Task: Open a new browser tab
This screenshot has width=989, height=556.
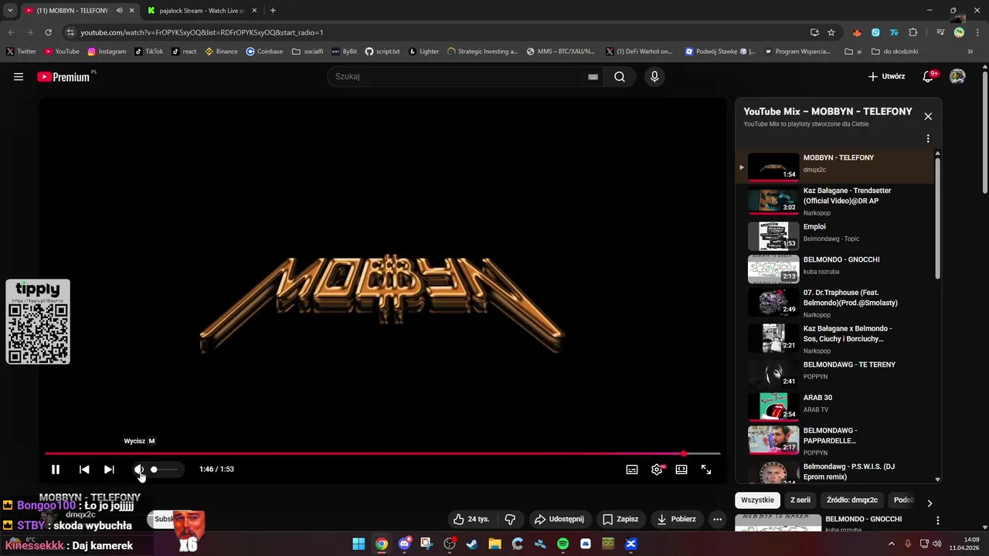Action: point(273,11)
